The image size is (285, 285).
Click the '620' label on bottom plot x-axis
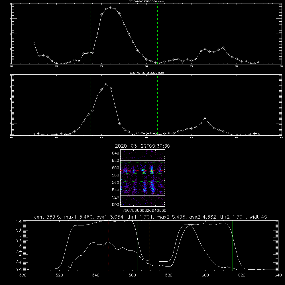242,275
